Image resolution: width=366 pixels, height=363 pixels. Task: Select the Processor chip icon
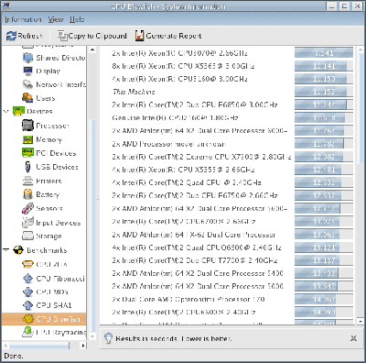point(27,125)
